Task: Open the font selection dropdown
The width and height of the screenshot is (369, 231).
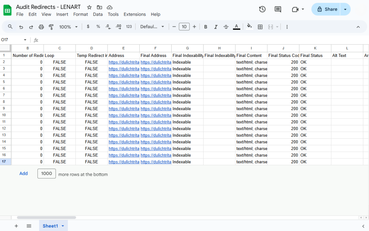Action: pyautogui.click(x=152, y=27)
